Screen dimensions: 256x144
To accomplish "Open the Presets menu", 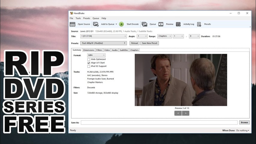I will (x=86, y=18).
